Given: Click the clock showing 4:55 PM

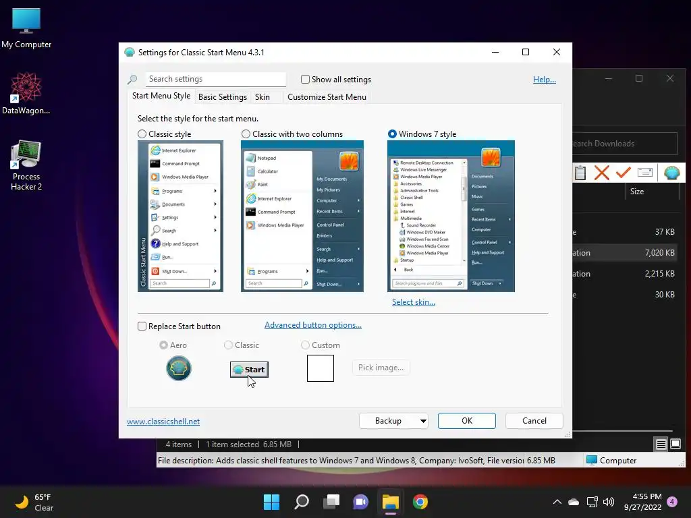Looking at the screenshot, I should coord(642,502).
